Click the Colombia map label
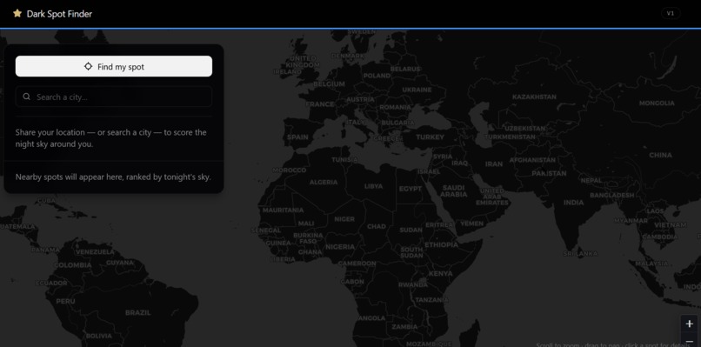Image resolution: width=701 pixels, height=347 pixels. (x=72, y=265)
